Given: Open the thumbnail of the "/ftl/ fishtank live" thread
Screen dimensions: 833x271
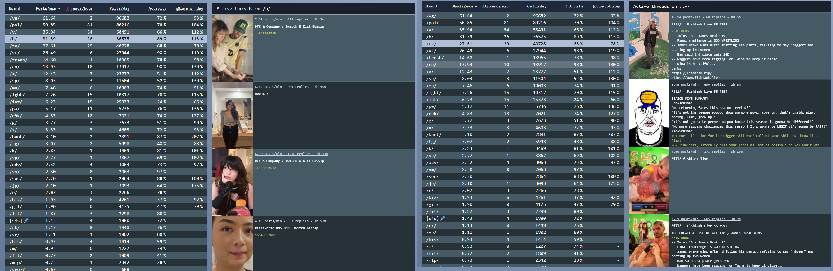Looking at the screenshot, I should (x=649, y=180).
